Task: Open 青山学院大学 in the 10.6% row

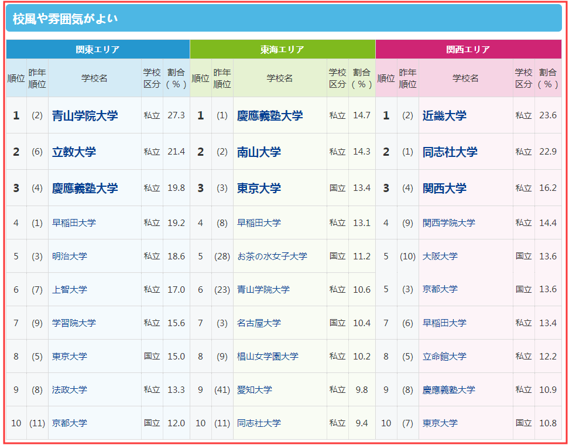Action: pos(263,290)
